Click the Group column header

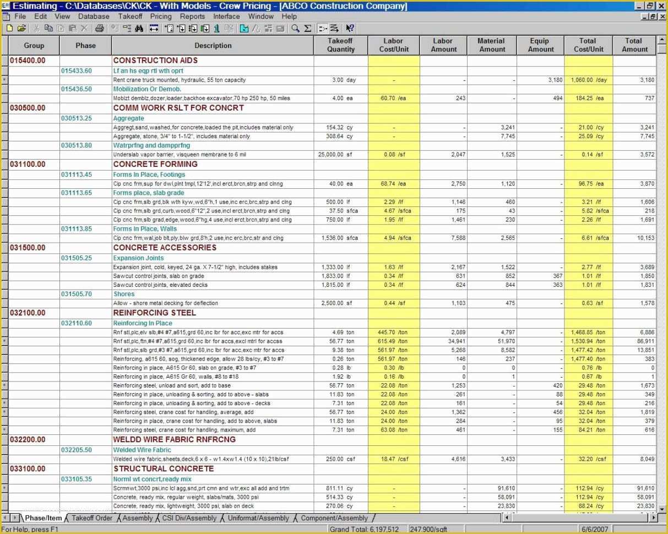(34, 46)
